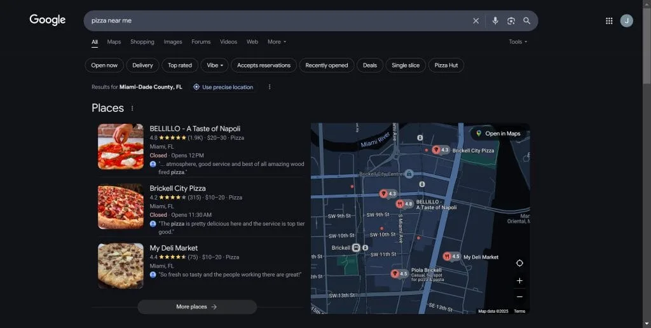This screenshot has width=651, height=328.
Task: Zoom in the map with plus button
Action: point(519,281)
